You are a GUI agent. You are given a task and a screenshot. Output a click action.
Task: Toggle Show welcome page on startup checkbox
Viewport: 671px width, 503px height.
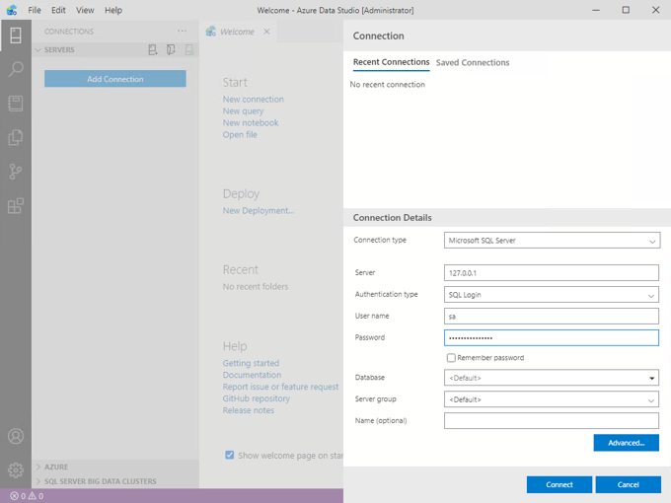click(x=230, y=455)
